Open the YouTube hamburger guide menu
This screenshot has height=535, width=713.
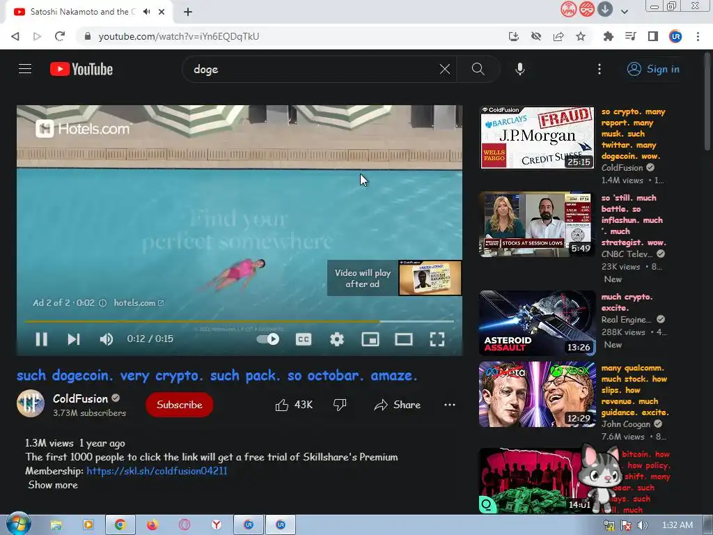(25, 69)
